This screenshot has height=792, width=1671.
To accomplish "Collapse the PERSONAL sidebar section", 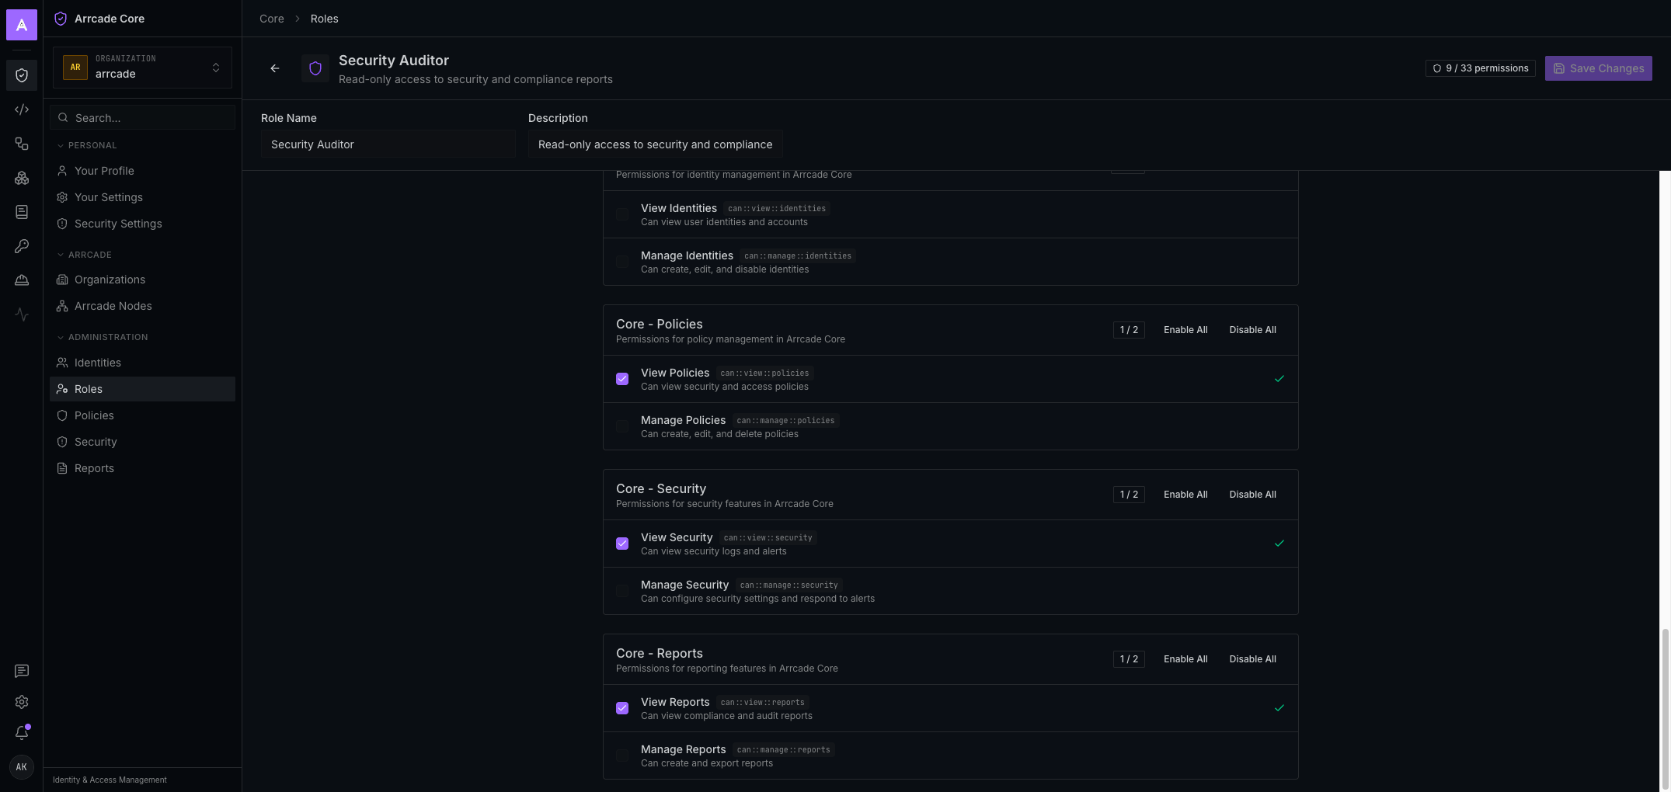I will click(87, 145).
